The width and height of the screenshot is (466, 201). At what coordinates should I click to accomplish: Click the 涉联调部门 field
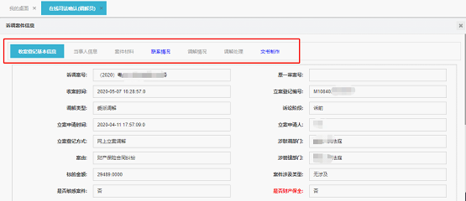(378, 141)
